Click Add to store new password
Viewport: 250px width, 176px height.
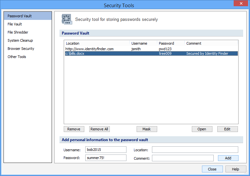(228, 158)
